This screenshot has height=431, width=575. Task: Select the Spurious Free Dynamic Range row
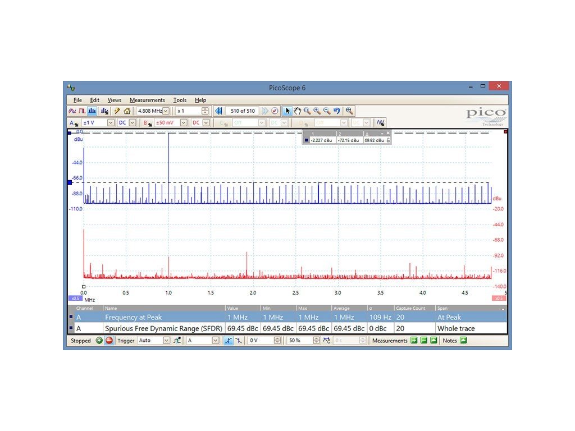tap(163, 328)
